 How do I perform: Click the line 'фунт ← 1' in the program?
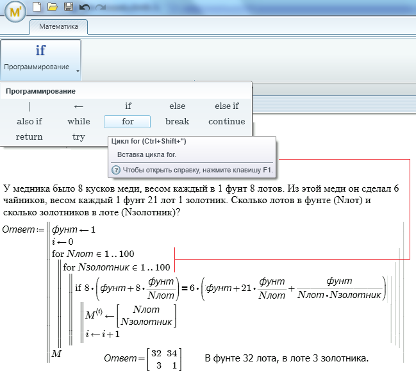click(74, 229)
